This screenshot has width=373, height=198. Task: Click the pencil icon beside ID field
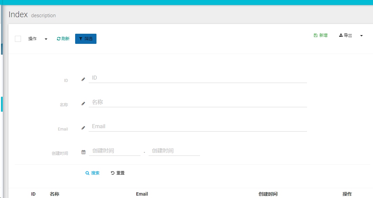coord(83,80)
